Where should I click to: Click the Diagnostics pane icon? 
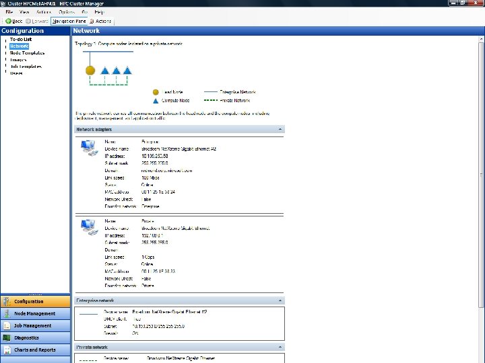click(x=7, y=337)
